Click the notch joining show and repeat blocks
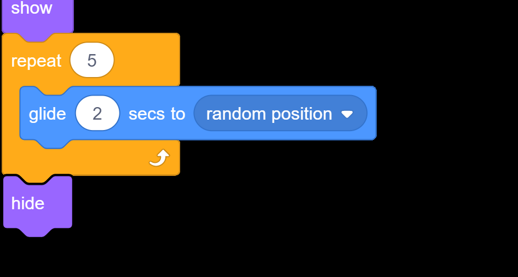This screenshot has height=277, width=518. (x=38, y=37)
